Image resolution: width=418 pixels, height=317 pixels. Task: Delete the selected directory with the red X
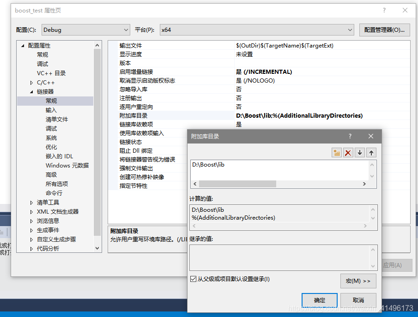pos(348,152)
